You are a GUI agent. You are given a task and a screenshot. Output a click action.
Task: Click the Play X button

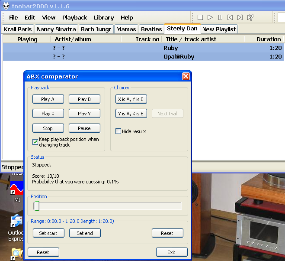coord(48,114)
